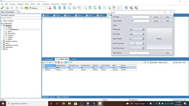Open the notification center icon
This screenshot has width=189, height=106.
click(185, 103)
